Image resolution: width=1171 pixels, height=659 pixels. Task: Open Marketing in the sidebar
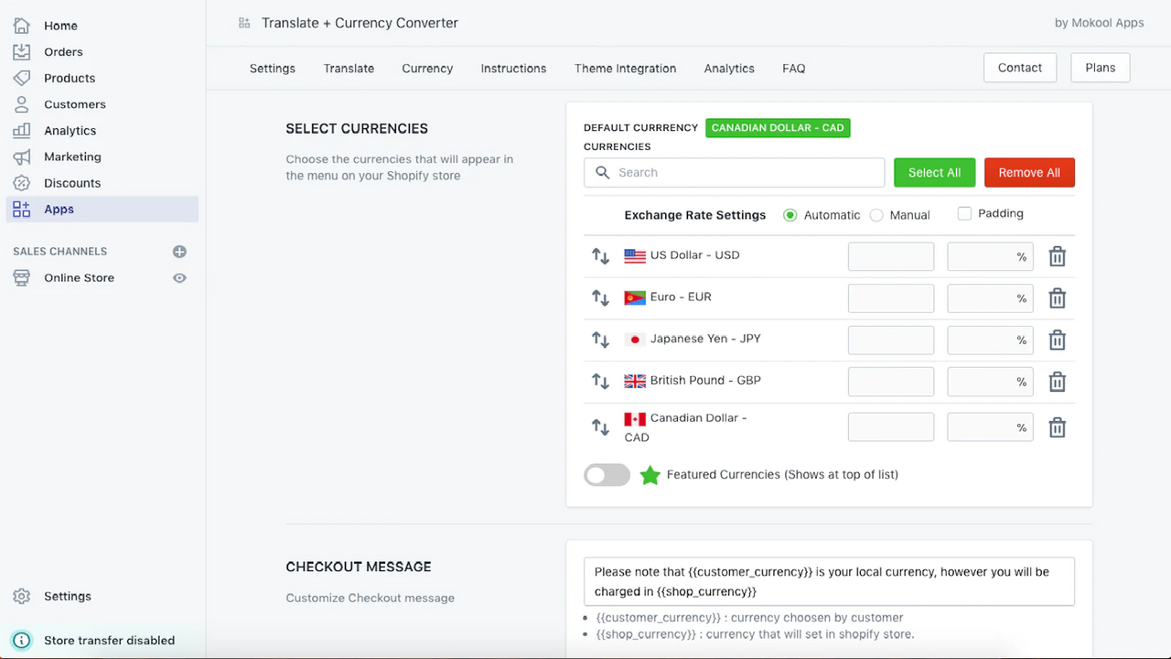click(72, 157)
